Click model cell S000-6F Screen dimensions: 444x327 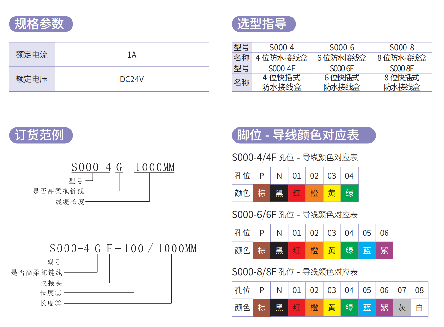coord(342,68)
